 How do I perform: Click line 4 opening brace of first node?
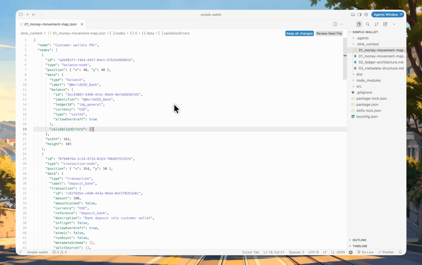tap(43, 55)
